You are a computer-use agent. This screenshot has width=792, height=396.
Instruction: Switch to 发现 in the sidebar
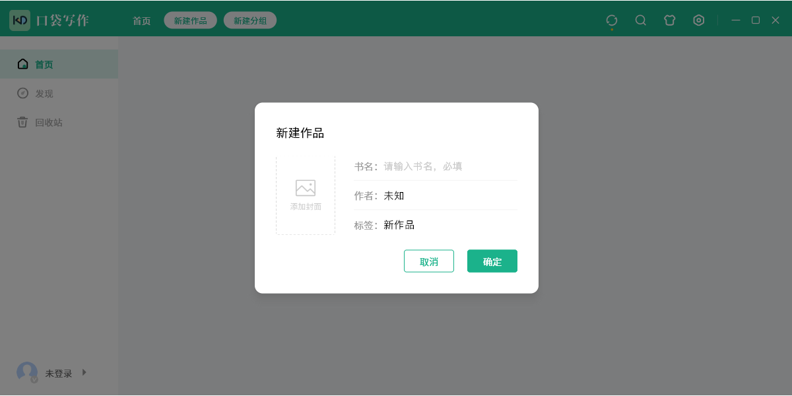(x=45, y=93)
